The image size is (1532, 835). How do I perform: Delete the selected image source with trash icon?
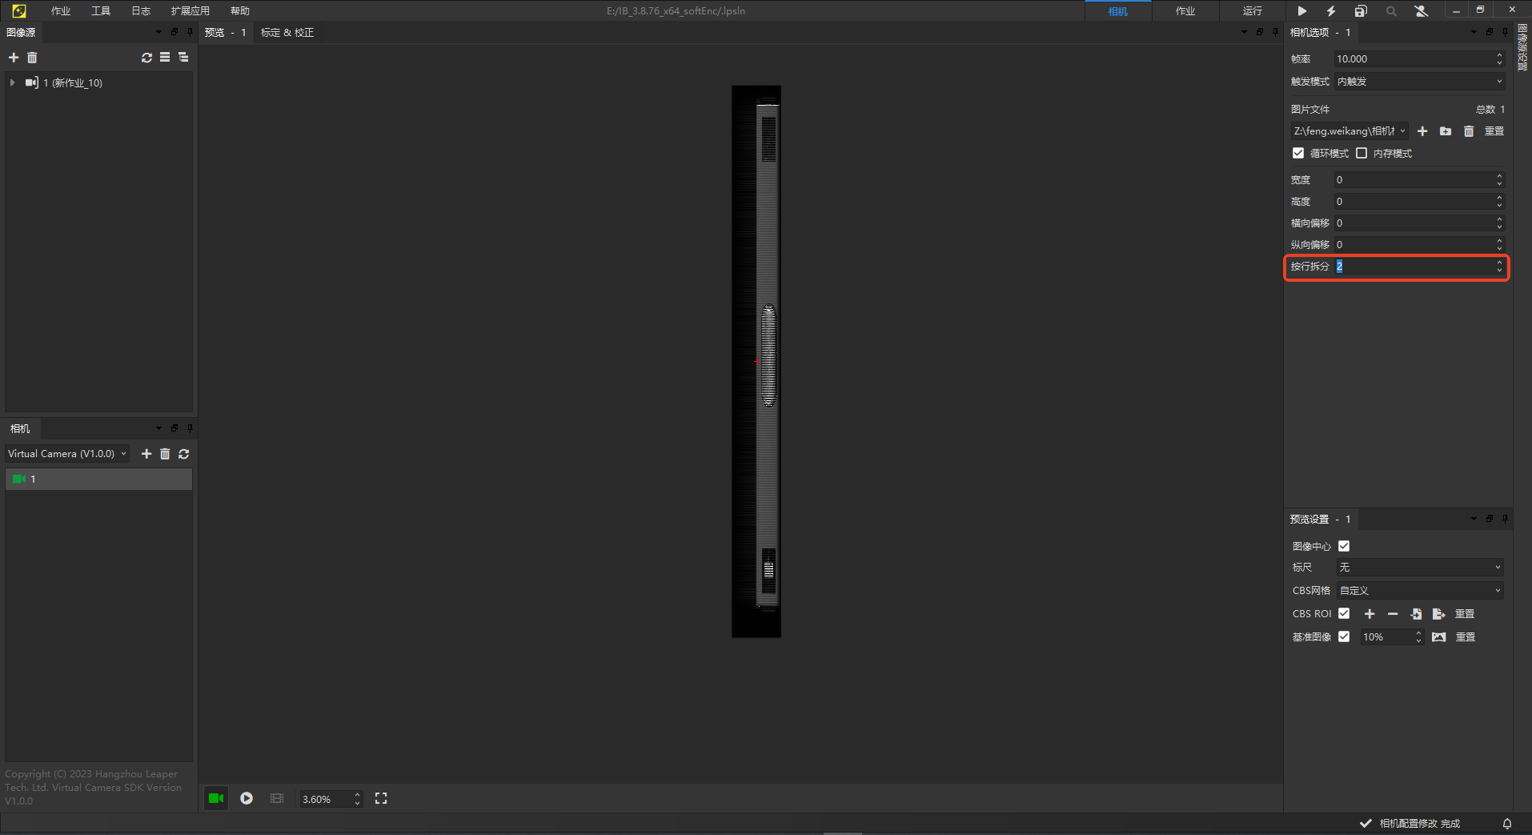point(32,58)
